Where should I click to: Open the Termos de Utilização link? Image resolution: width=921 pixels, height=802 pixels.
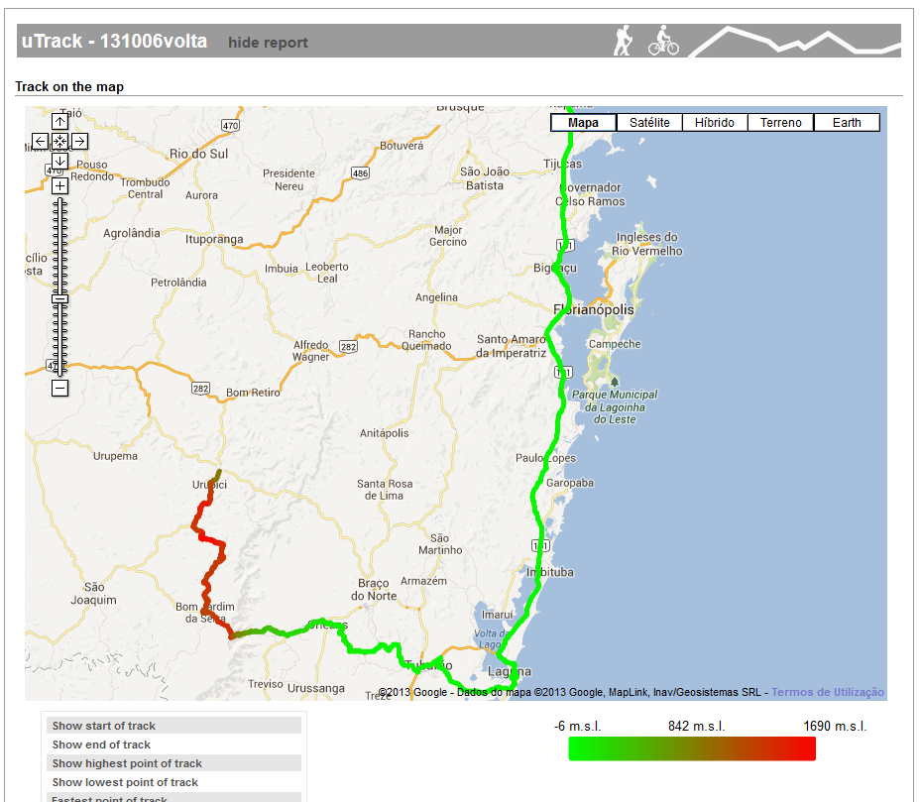tap(829, 690)
